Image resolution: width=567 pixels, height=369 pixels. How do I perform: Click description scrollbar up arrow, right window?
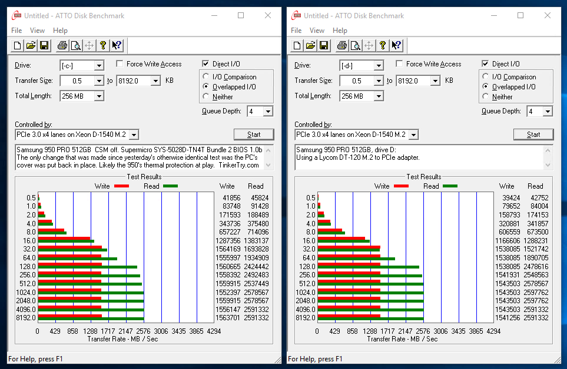pos(548,150)
